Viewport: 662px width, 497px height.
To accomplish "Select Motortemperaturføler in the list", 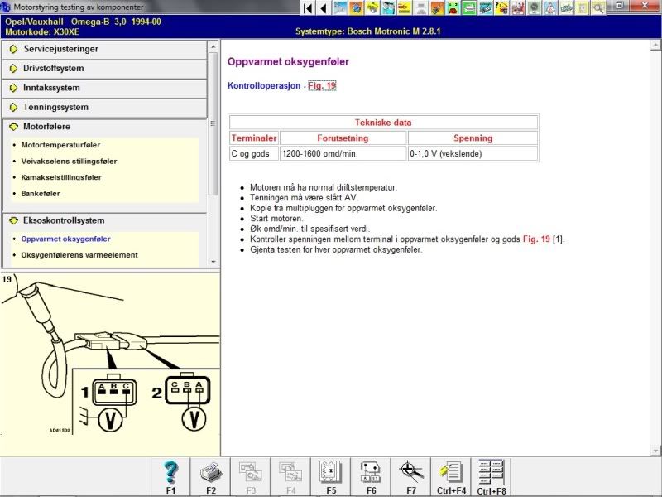I will pos(60,145).
